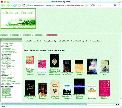
Task: Go forward with the green forward arrow
Action: click(9, 5)
